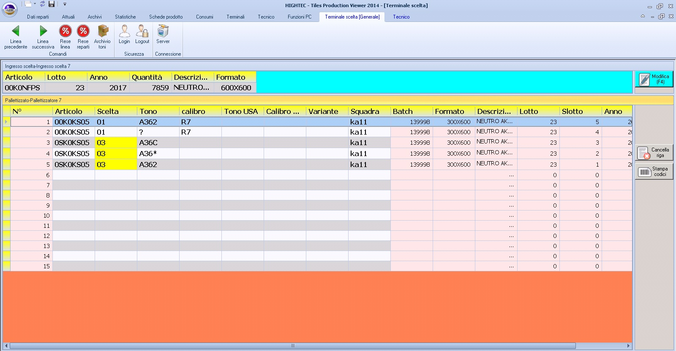Click the horizontal scrollbar left arrow
This screenshot has width=676, height=351.
point(6,346)
